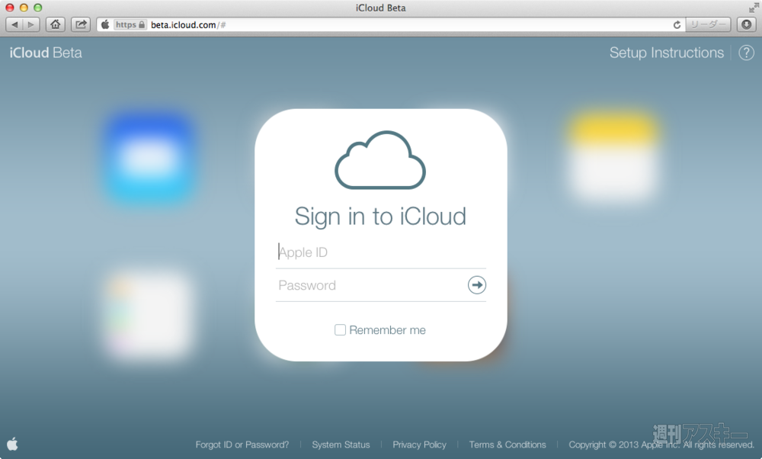Click the "Sign in to iCloud" heading
The image size is (762, 459).
[380, 217]
